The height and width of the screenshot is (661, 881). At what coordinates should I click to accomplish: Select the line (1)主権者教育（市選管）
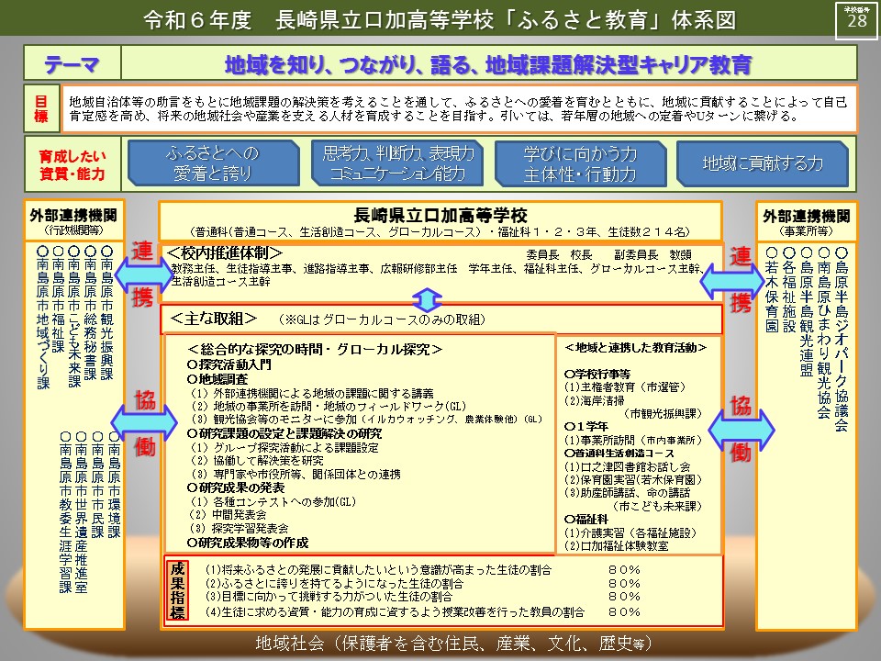point(625,387)
